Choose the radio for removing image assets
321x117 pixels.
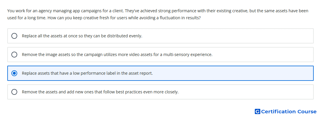[14, 55]
